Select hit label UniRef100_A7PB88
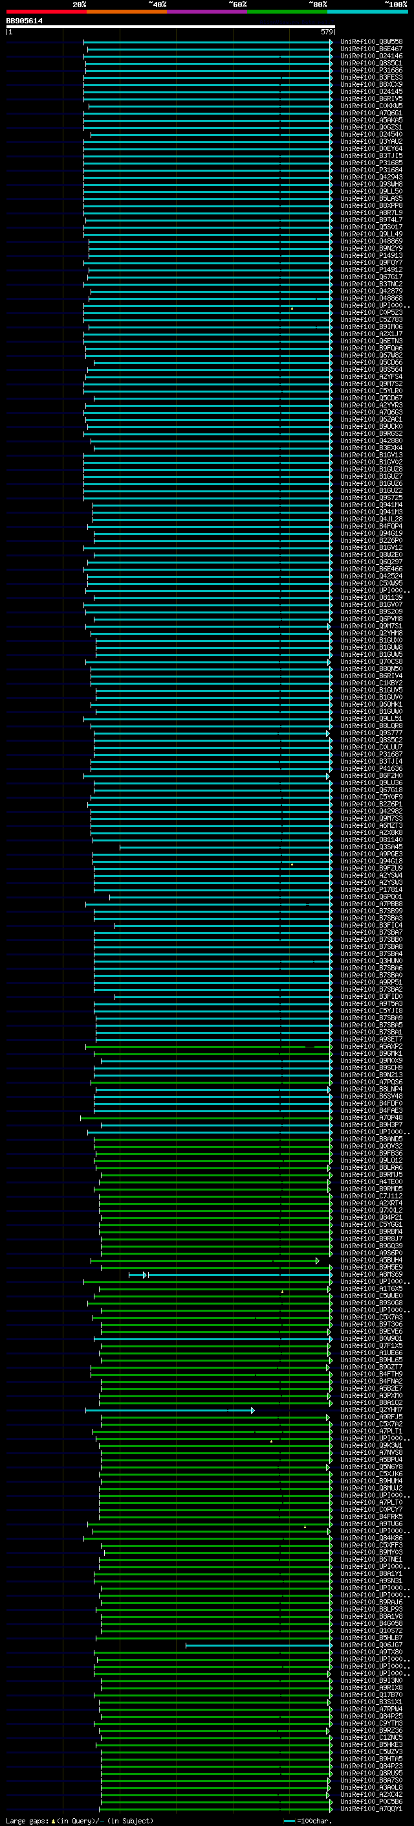This screenshot has height=1826, width=414. pos(371,904)
